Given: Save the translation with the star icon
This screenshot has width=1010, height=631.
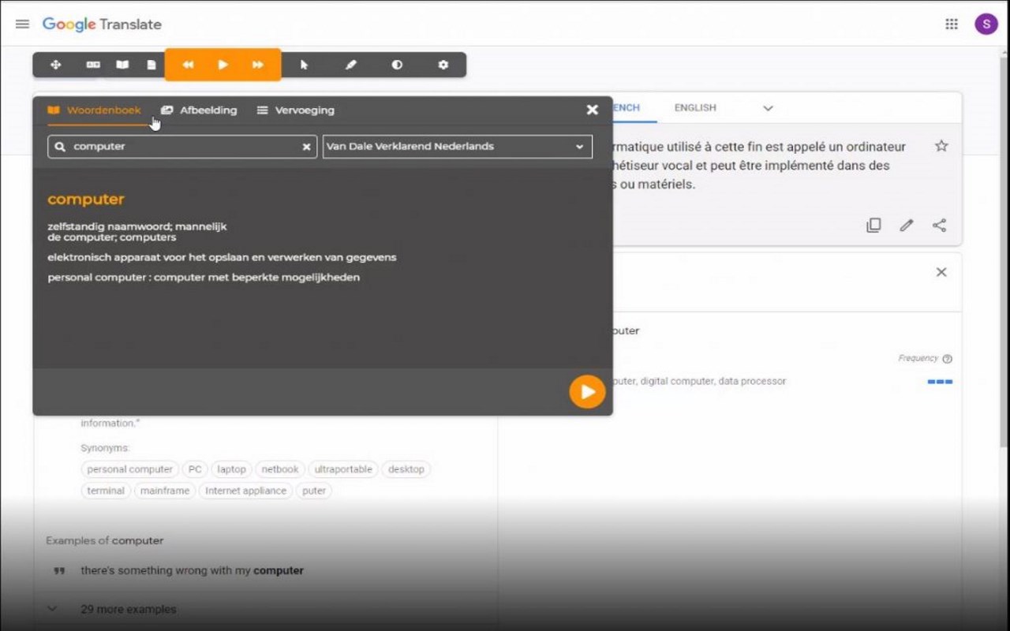Looking at the screenshot, I should point(941,146).
